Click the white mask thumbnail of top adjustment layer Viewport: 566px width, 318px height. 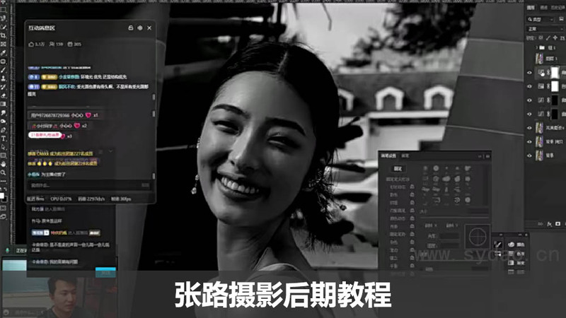coord(555,73)
